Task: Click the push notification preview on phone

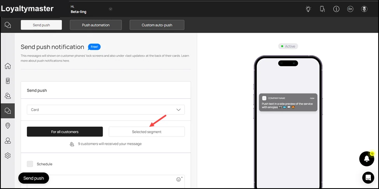Action: [288, 102]
